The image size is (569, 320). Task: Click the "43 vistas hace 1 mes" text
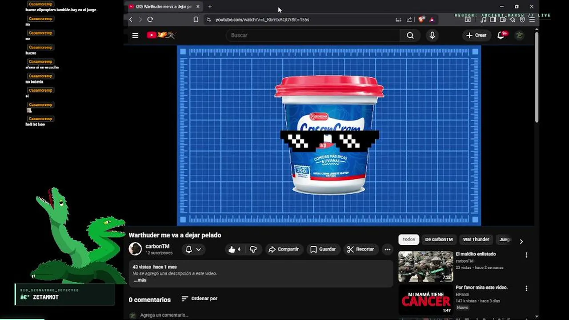coord(154,267)
